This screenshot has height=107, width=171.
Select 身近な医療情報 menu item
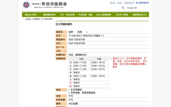(x=104, y=15)
